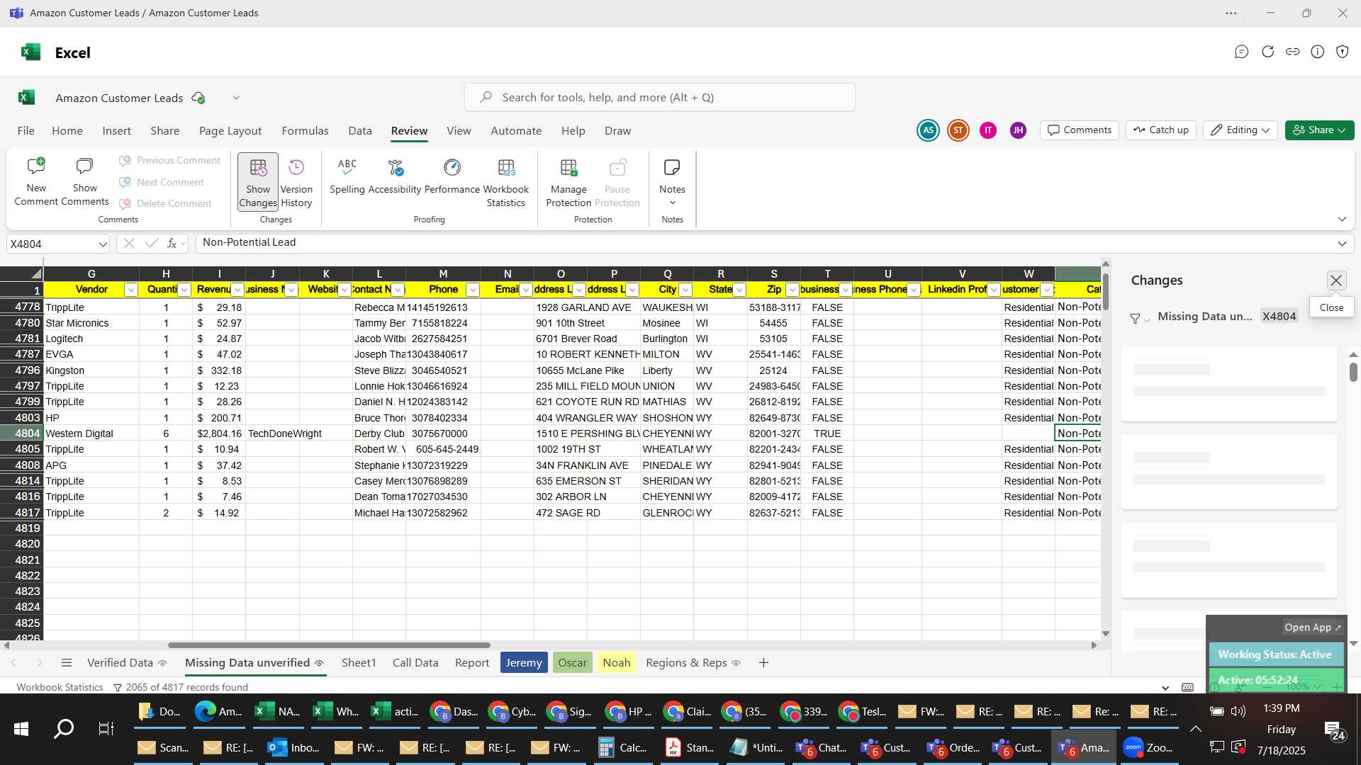Open Windows Start menu

(21, 729)
